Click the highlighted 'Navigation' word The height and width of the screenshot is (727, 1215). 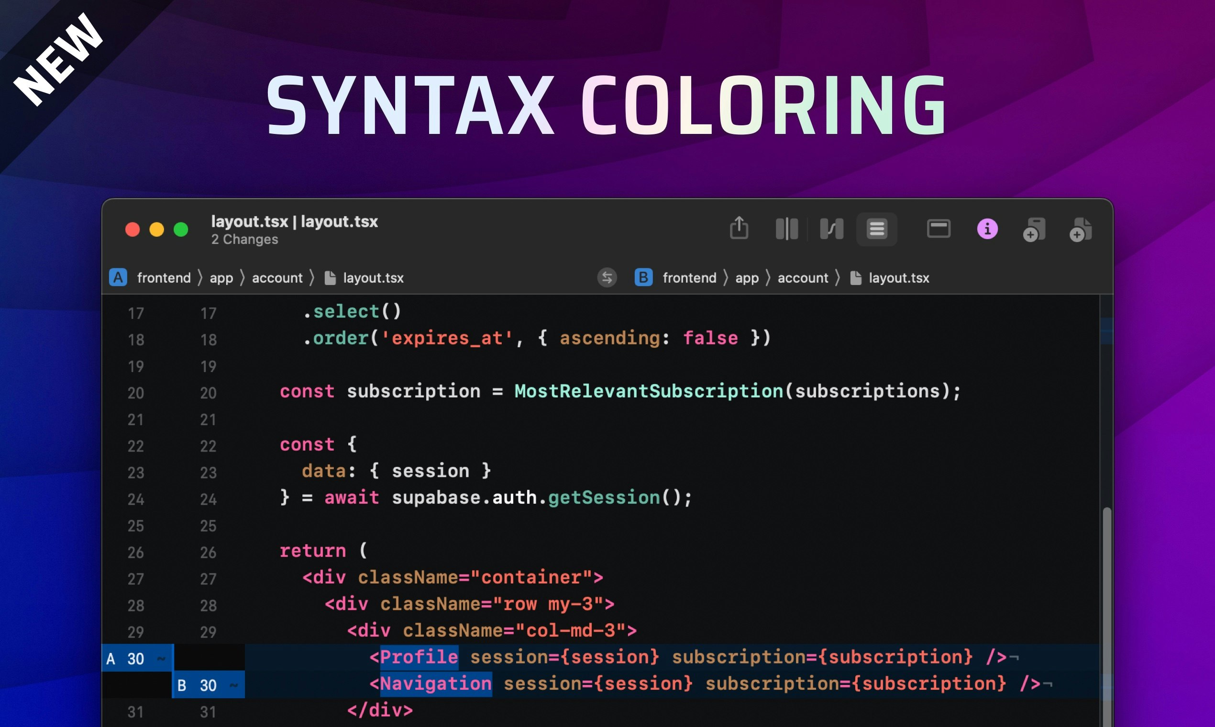click(436, 683)
